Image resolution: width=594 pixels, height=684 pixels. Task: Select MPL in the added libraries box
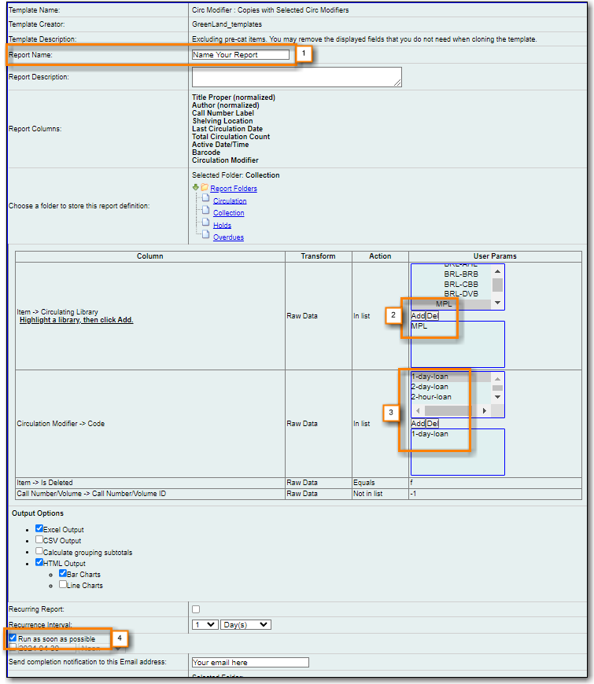[x=419, y=325]
